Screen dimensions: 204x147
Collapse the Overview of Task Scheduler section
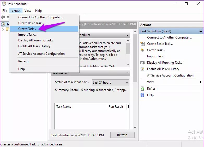pyautogui.click(x=127, y=35)
